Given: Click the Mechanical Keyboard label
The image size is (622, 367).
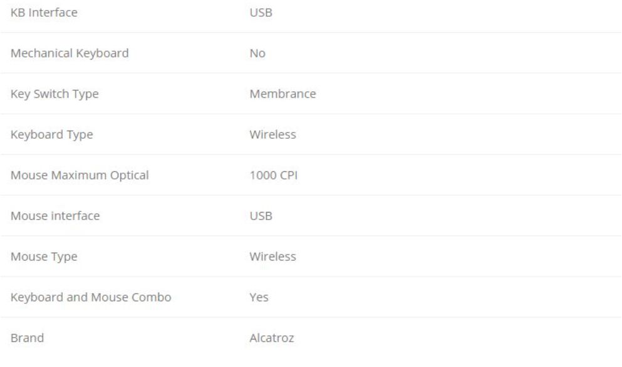Looking at the screenshot, I should [x=70, y=53].
